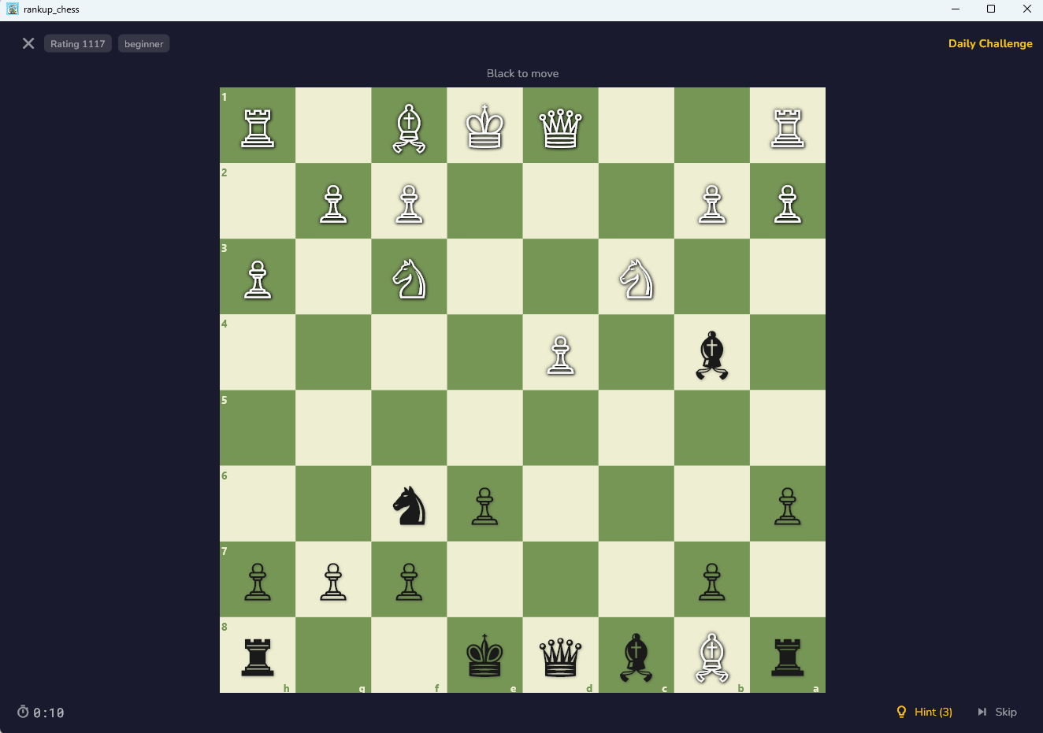Select the black rook on a8

[787, 656]
